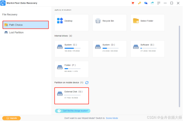Click the Upgrade button

pyautogui.click(x=12, y=118)
